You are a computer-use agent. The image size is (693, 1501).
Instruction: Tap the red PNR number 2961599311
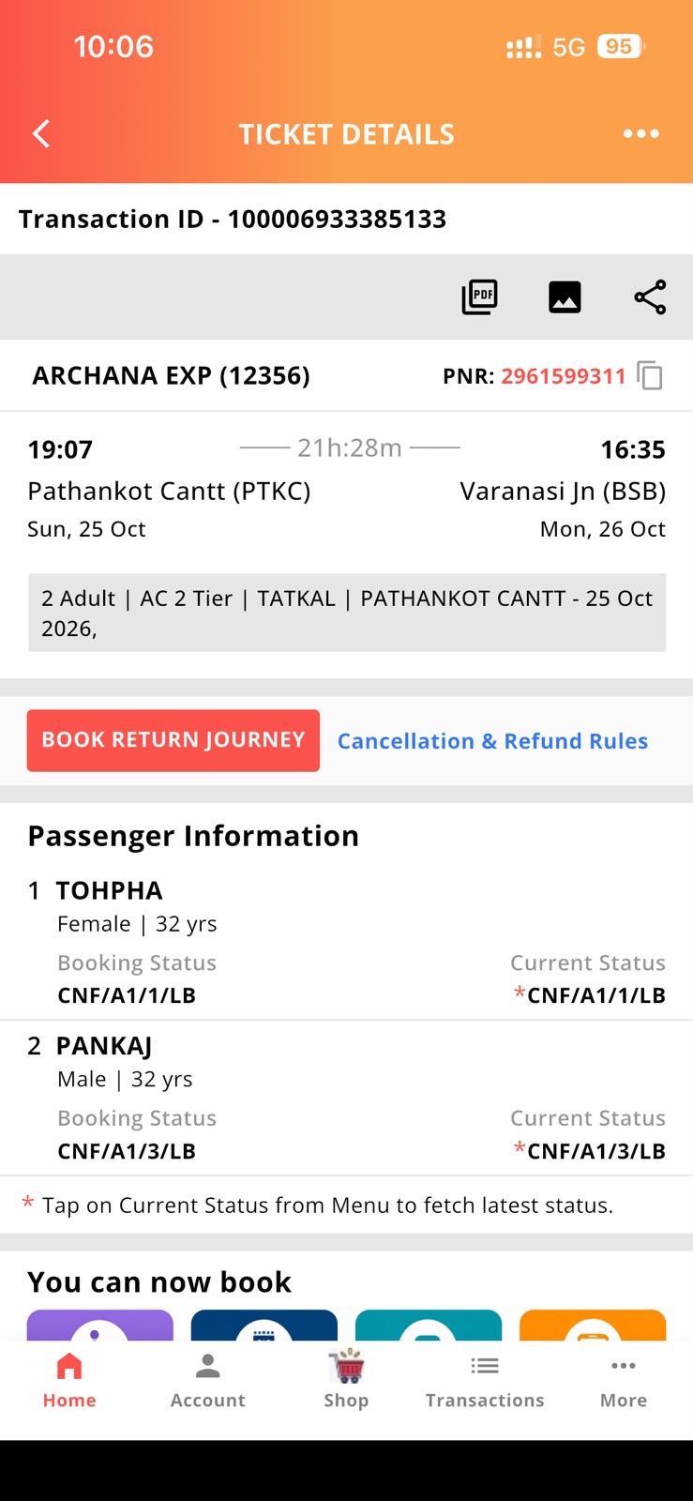564,376
